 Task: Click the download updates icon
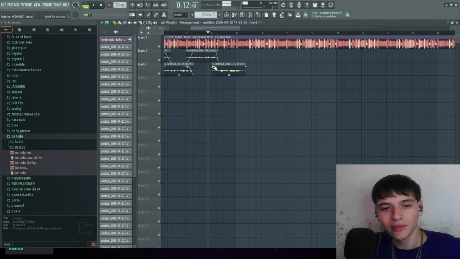pyautogui.click(x=298, y=15)
